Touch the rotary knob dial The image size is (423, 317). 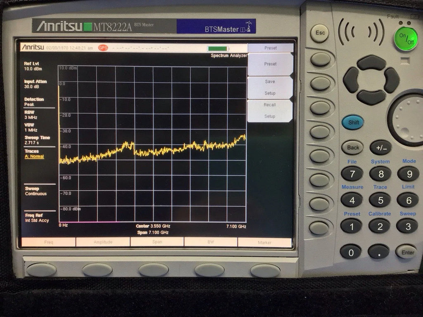tap(407, 119)
